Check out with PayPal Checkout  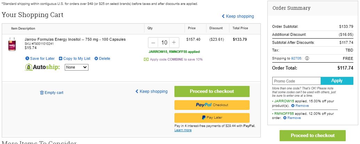click(212, 105)
